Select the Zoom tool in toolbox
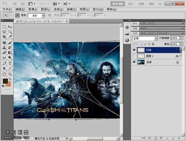 click(x=10, y=74)
